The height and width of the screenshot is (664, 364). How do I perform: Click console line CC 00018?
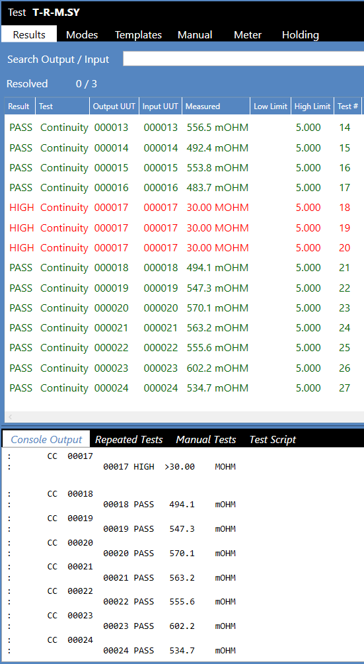tap(70, 494)
